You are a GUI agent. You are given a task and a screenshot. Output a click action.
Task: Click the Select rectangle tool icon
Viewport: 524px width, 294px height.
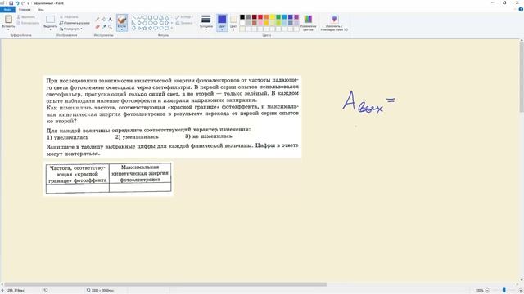[51, 20]
